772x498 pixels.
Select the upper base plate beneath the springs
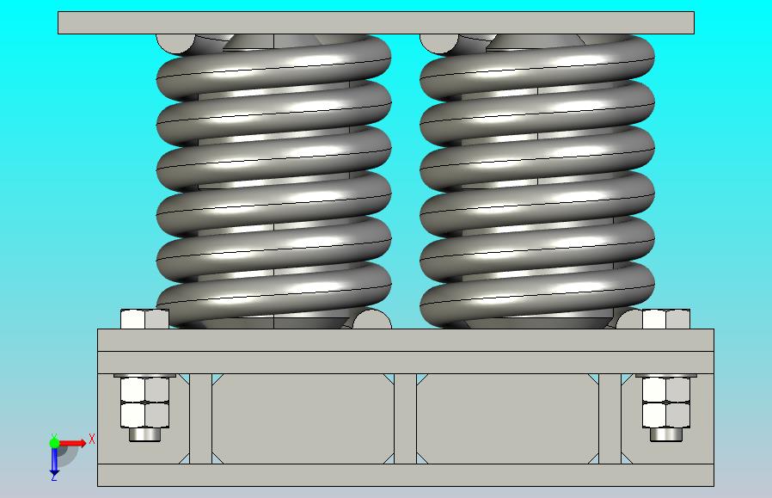click(x=405, y=340)
